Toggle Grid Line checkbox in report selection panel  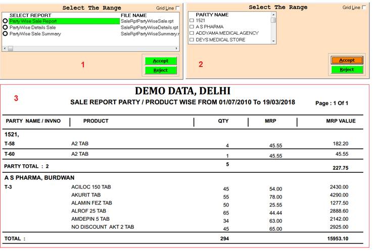(x=177, y=8)
